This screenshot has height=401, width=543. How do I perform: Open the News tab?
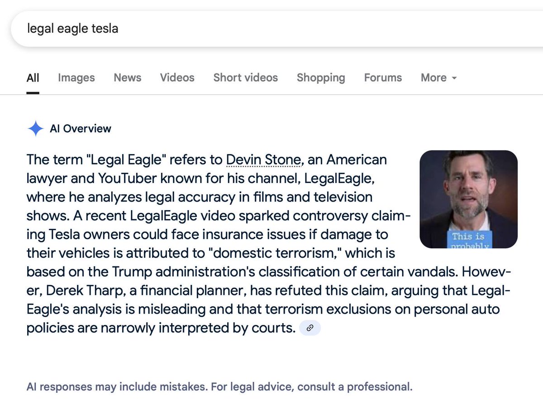(128, 78)
